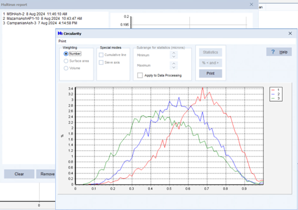Open the Print menu
The image size is (298, 210).
pyautogui.click(x=62, y=41)
